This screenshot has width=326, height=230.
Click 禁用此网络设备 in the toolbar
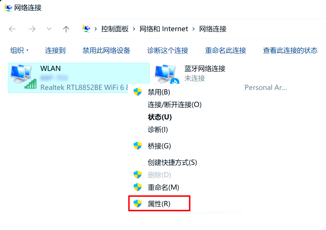106,50
